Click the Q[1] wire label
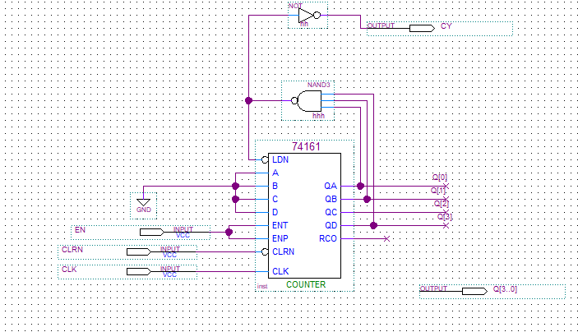 click(x=438, y=191)
